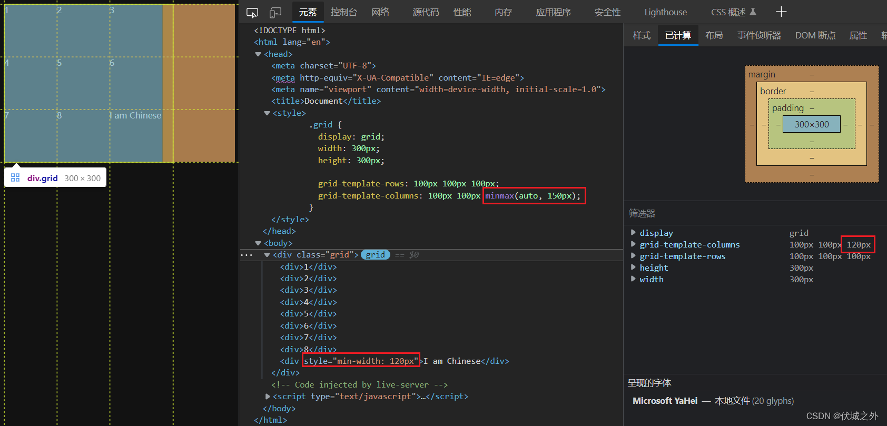Open the 性能 tab

462,12
